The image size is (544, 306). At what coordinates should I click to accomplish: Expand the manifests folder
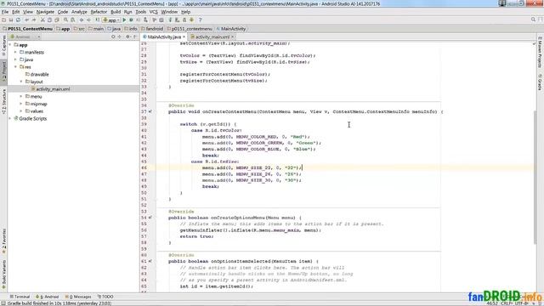click(x=15, y=52)
